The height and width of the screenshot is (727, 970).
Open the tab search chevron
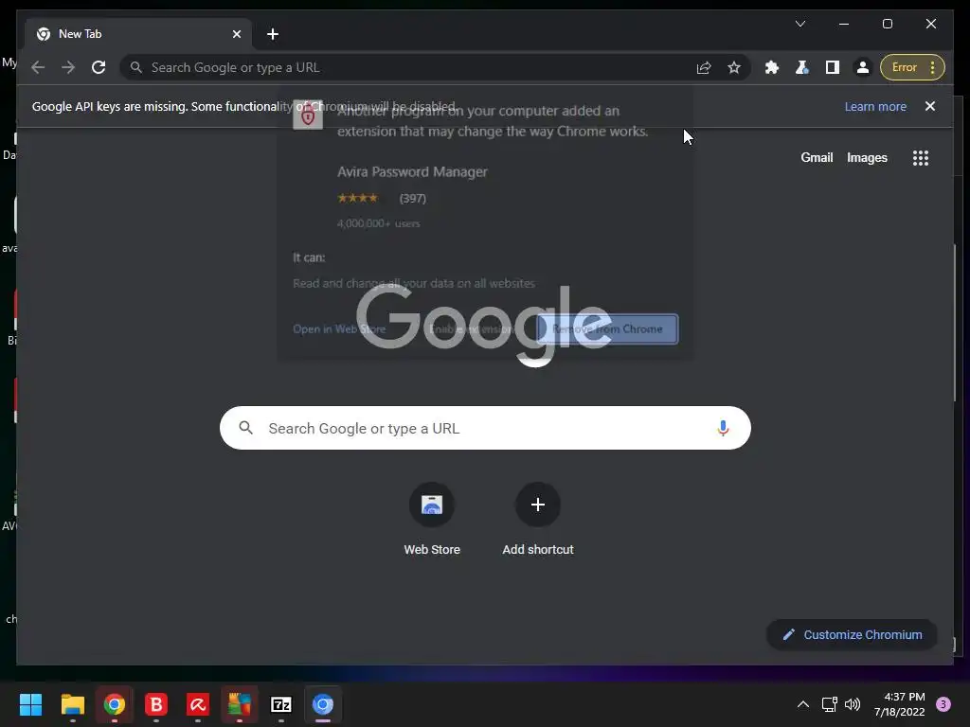pyautogui.click(x=799, y=24)
